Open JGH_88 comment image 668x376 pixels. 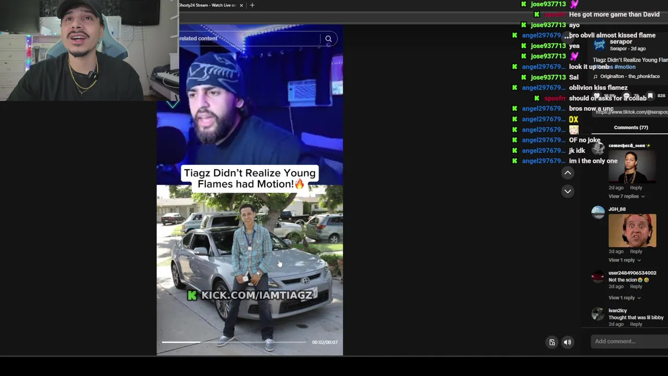632,230
